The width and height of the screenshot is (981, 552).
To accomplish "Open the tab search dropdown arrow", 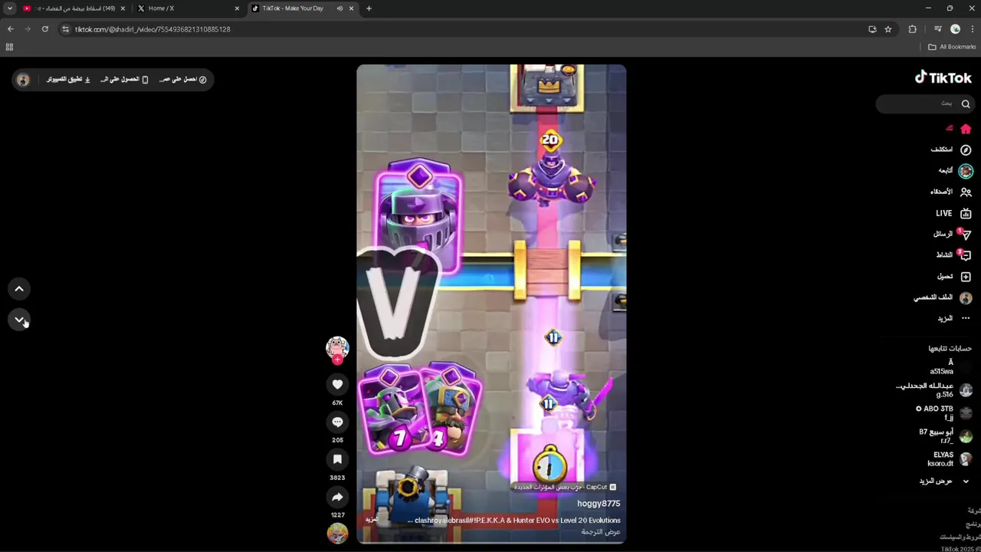I will tap(10, 8).
